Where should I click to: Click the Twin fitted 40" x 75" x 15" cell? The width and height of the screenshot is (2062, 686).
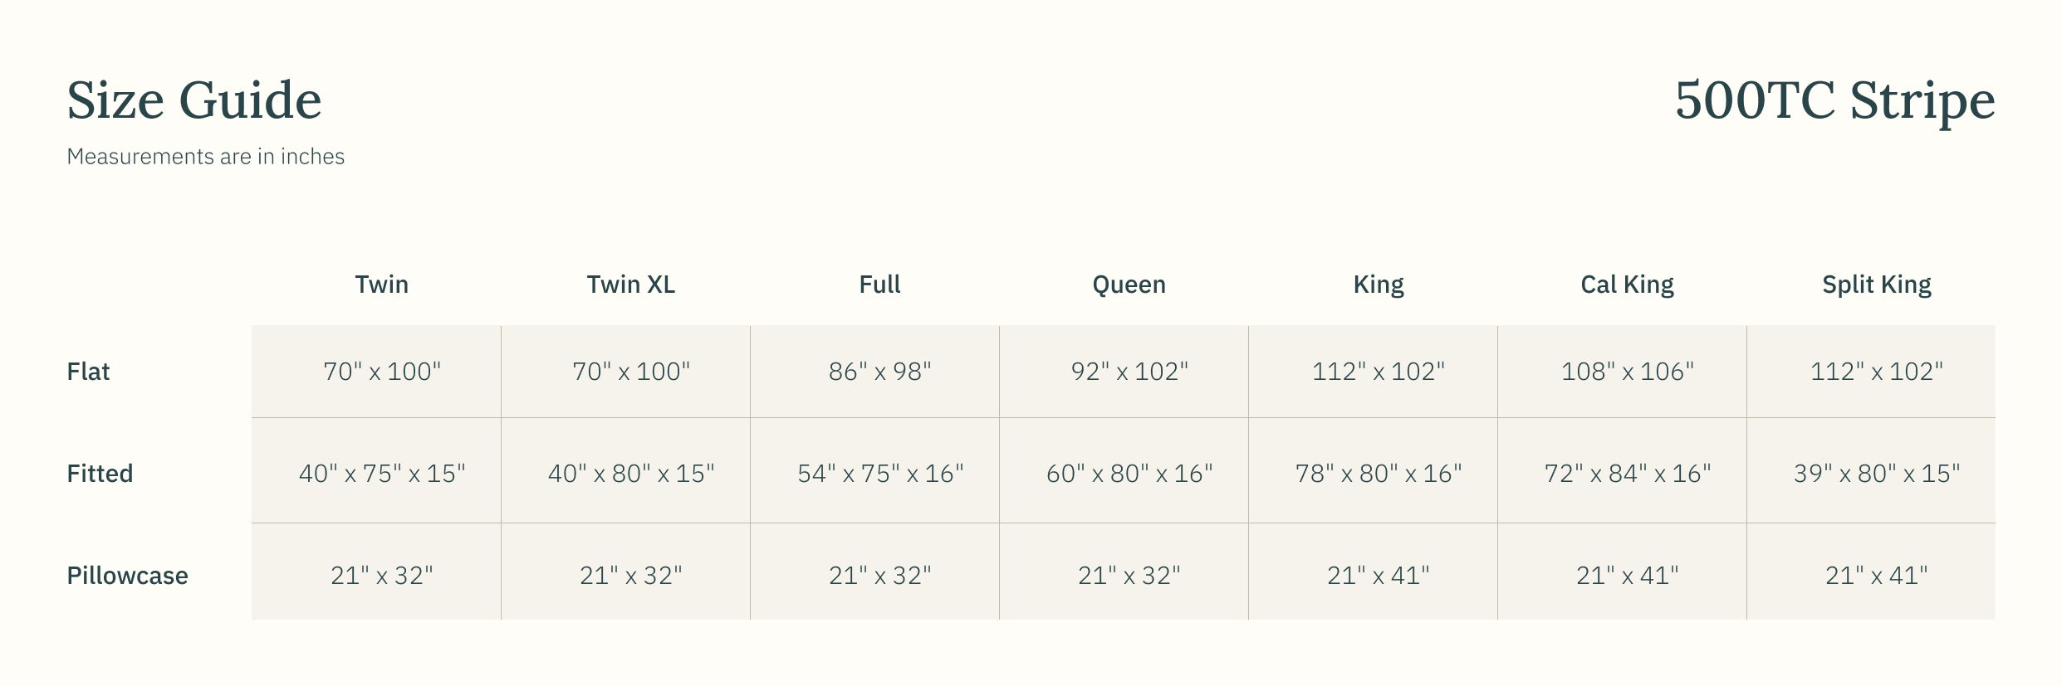click(381, 474)
